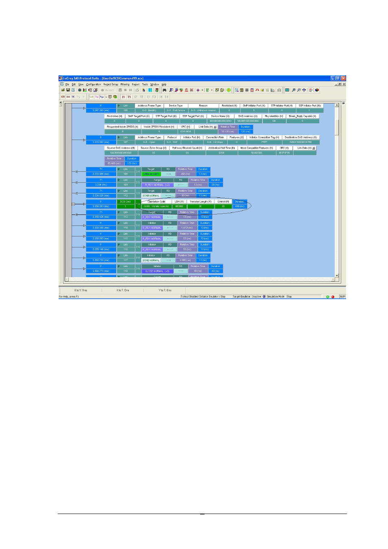This screenshot has width=388, height=549.
Task: Click the Zoom In magnifier icon
Action: pyautogui.click(x=293, y=90)
